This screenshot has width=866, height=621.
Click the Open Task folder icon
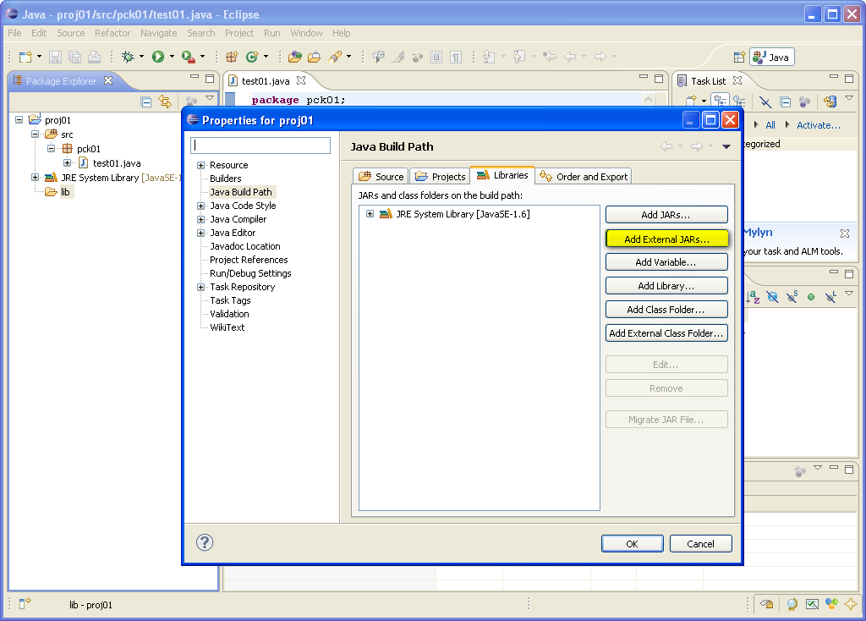[315, 57]
